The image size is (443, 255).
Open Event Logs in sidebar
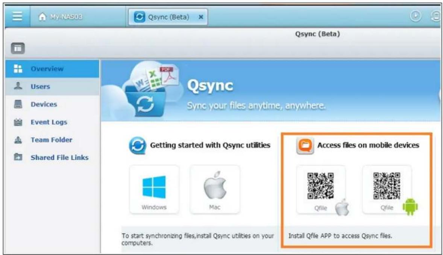(52, 122)
